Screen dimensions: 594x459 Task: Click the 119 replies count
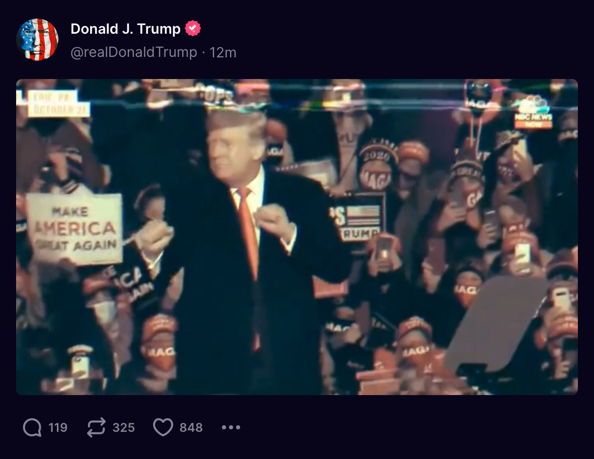58,428
